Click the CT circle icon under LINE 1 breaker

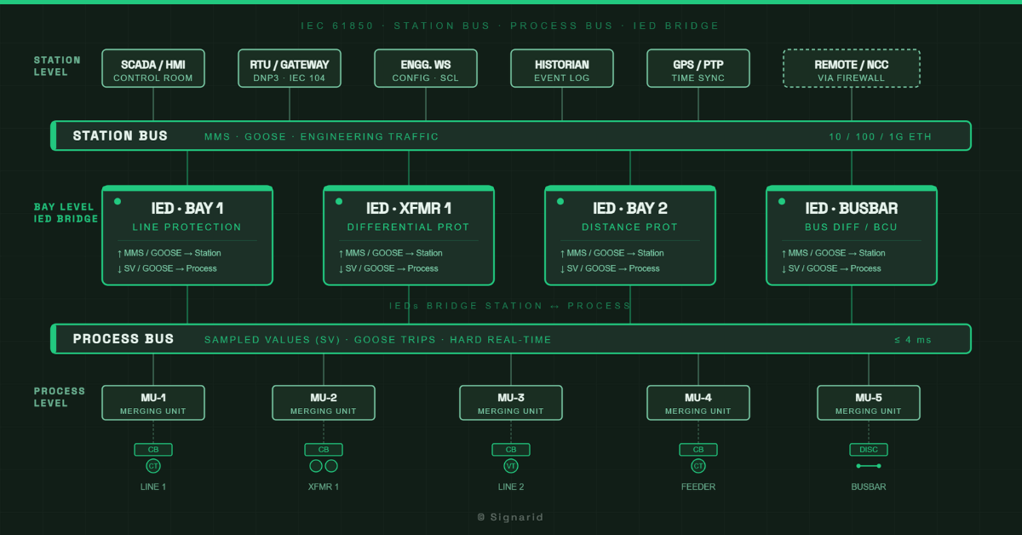[x=153, y=466]
